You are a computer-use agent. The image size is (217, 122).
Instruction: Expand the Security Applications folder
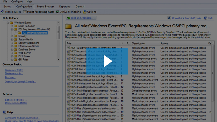pyautogui.click(x=12, y=43)
